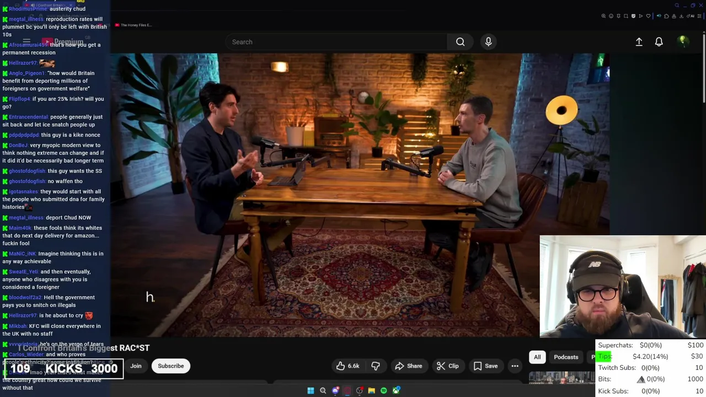Viewport: 706px width, 397px height.
Task: Switch to the active browser taskbar icon
Action: click(347, 390)
